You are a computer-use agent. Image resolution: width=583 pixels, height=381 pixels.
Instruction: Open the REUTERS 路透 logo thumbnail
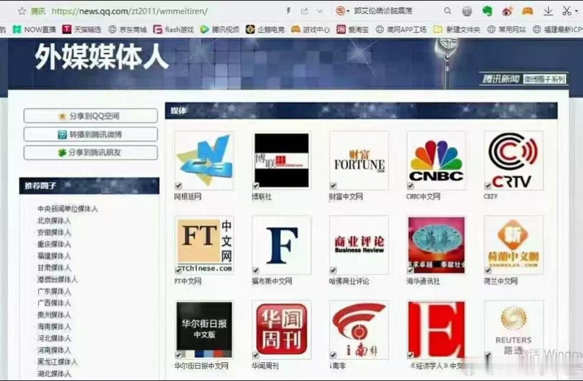pyautogui.click(x=514, y=330)
